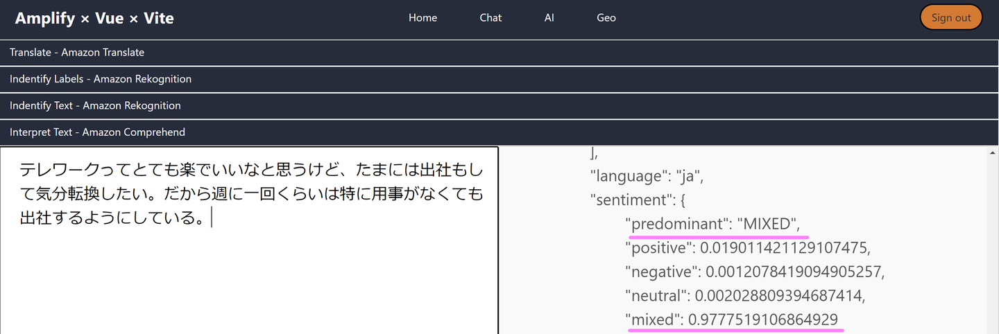999x334 pixels.
Task: Click the results panel scrollbar track
Action: tap(992, 243)
